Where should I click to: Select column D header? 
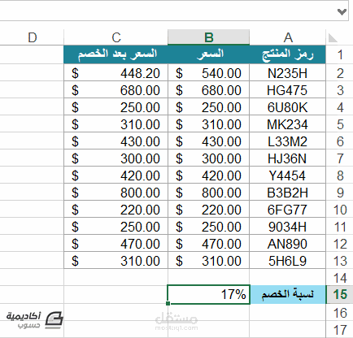coord(32,37)
